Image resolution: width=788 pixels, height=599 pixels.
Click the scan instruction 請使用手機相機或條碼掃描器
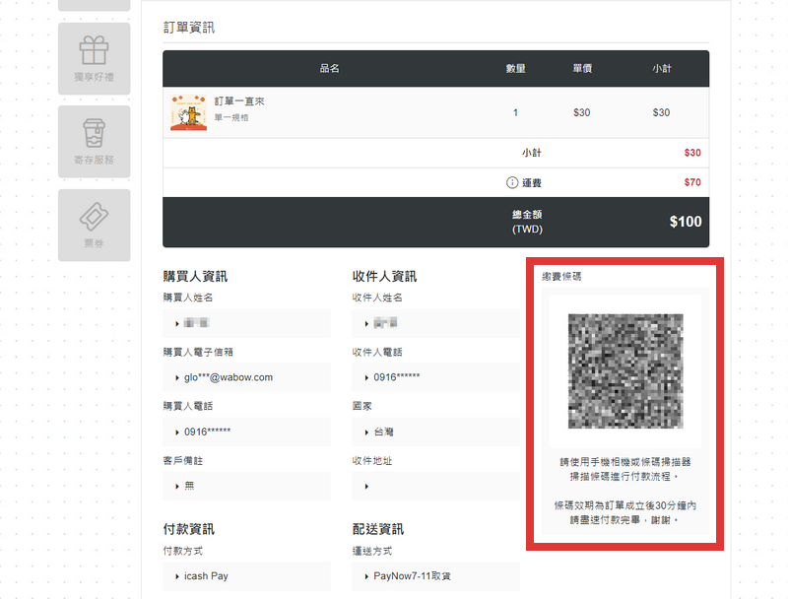[625, 462]
